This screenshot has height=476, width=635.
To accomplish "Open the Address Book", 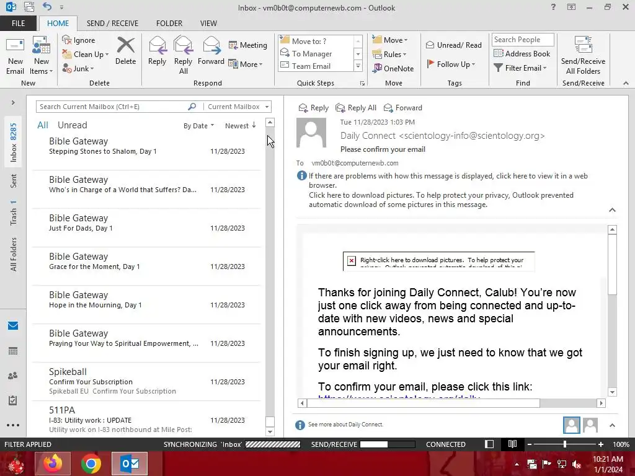I will point(522,53).
